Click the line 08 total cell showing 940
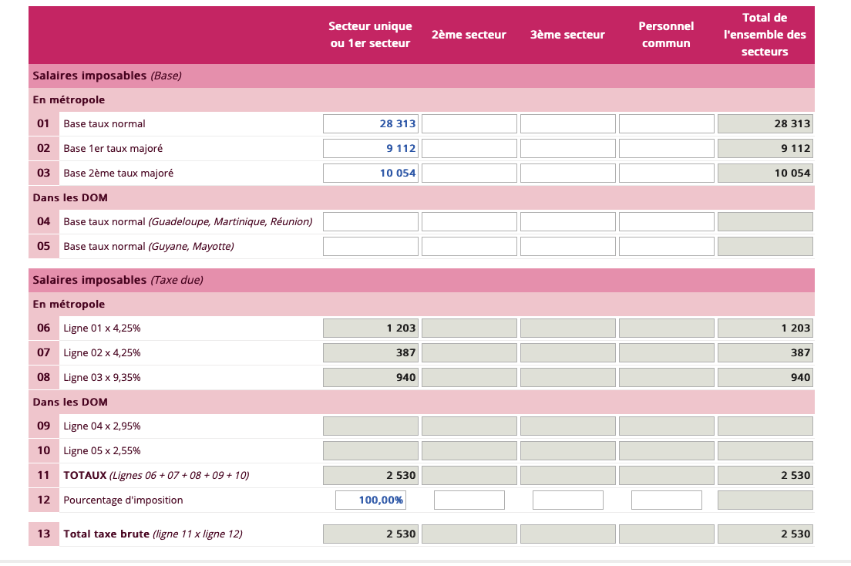 point(765,377)
